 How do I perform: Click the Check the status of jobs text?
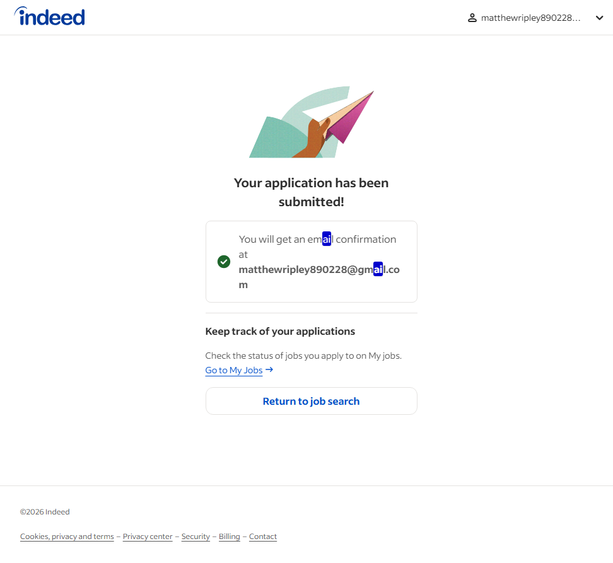pyautogui.click(x=303, y=356)
